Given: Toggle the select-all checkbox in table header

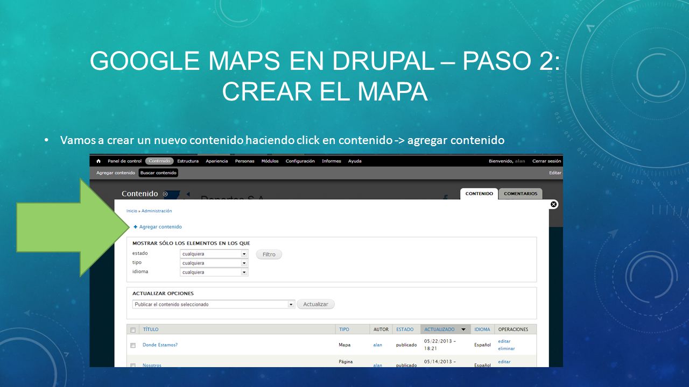Looking at the screenshot, I should pos(133,330).
